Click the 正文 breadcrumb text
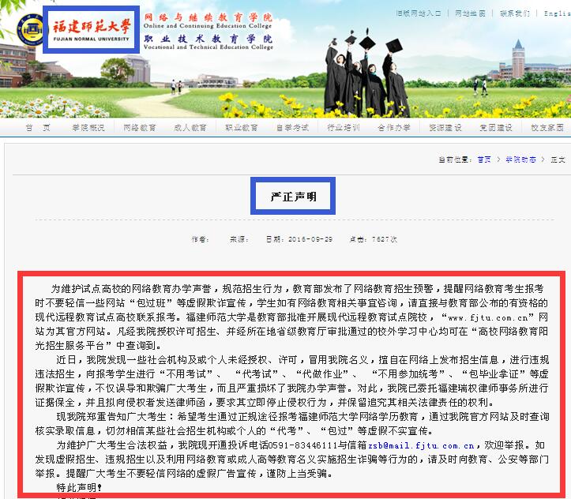Viewport: 571px width, 499px height. (558, 159)
